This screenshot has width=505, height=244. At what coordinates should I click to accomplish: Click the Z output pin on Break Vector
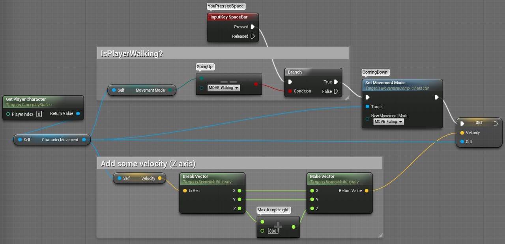(239, 209)
